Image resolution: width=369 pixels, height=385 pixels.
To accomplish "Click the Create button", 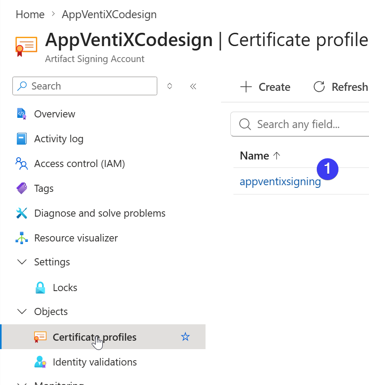I will (x=265, y=87).
